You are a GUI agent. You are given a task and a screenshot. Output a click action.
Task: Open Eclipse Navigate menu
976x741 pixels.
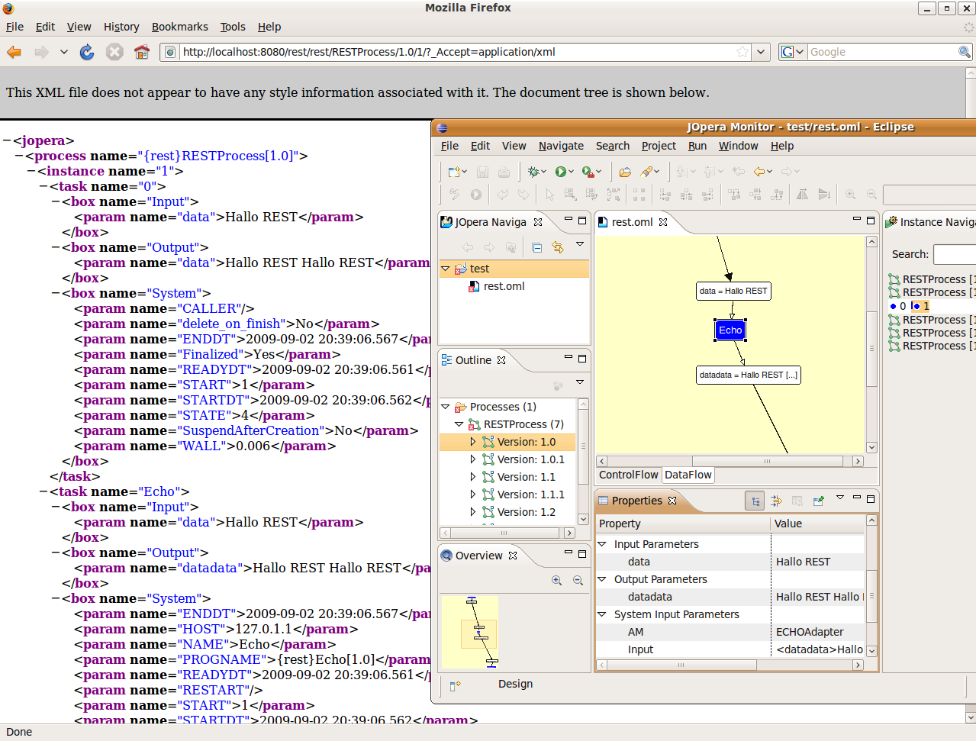561,146
